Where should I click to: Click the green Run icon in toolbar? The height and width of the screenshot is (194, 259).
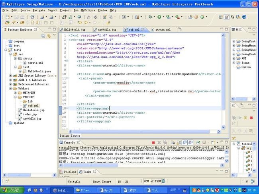pos(159,17)
